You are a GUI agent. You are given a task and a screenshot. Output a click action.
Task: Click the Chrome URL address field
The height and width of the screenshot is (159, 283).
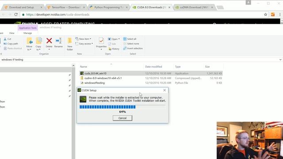[x=145, y=15]
